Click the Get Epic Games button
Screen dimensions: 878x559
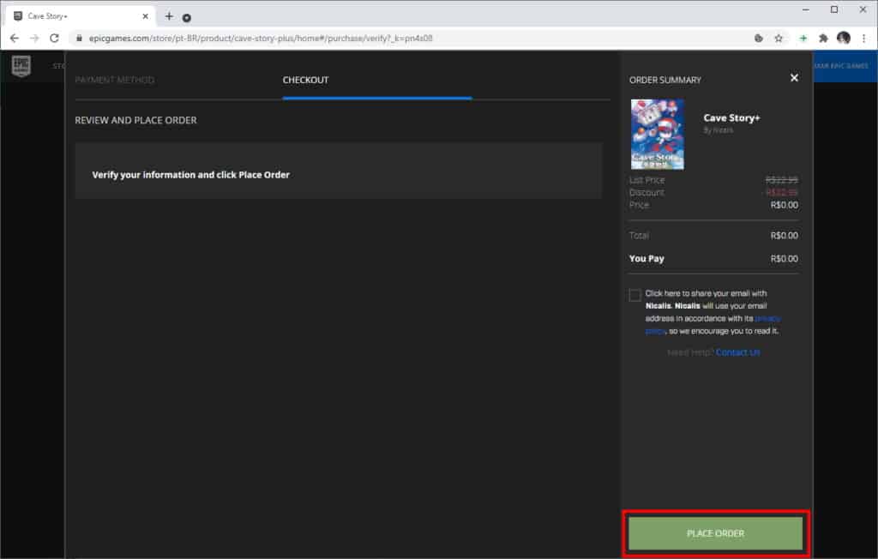[845, 66]
